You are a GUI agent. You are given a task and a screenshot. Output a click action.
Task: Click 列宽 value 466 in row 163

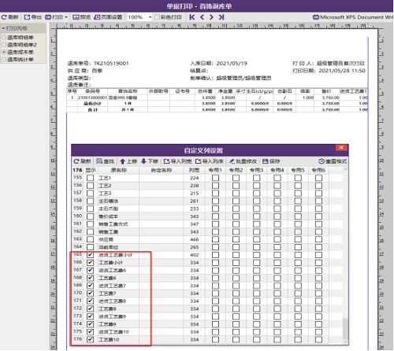coord(195,240)
